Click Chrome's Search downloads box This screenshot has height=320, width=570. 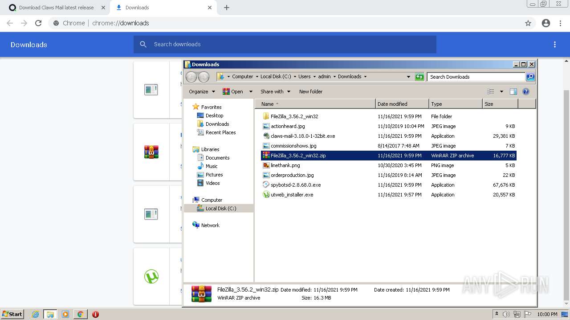click(x=285, y=44)
